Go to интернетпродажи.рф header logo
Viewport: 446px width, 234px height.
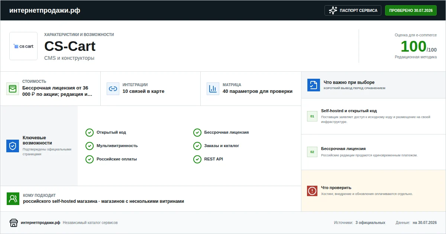pos(45,10)
